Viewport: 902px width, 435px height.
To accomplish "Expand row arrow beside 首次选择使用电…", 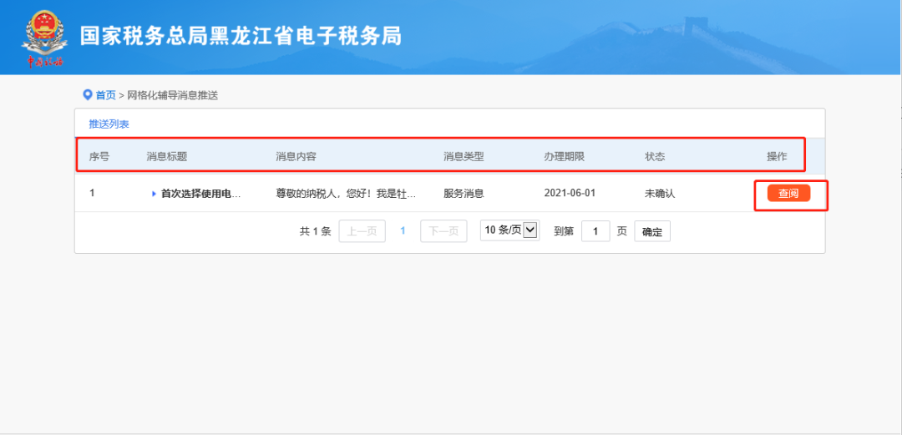I will pos(155,194).
